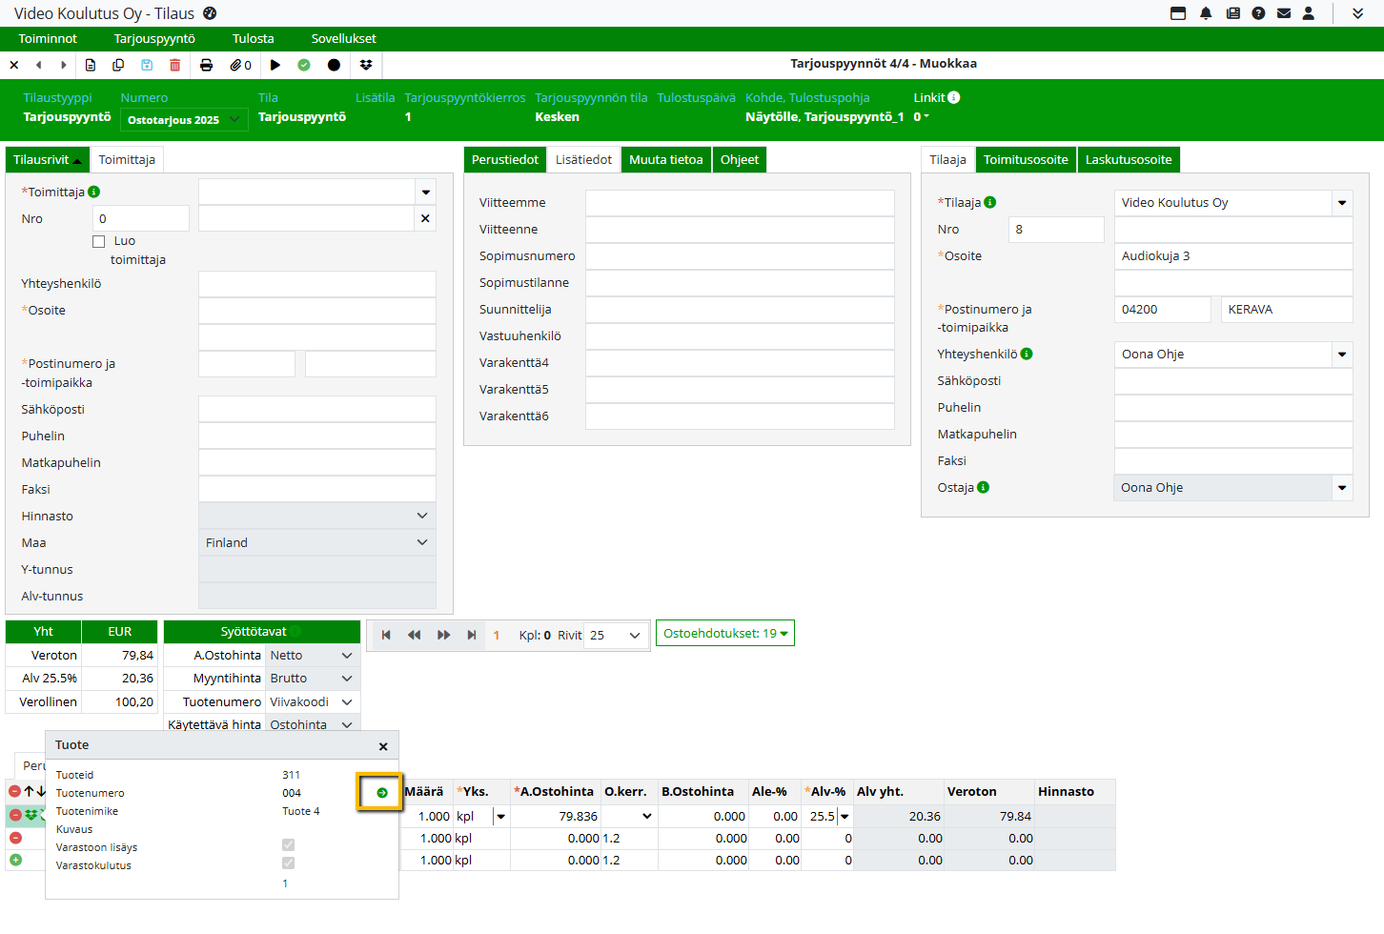
Task: Click the green checkmark approve icon
Action: tap(304, 65)
